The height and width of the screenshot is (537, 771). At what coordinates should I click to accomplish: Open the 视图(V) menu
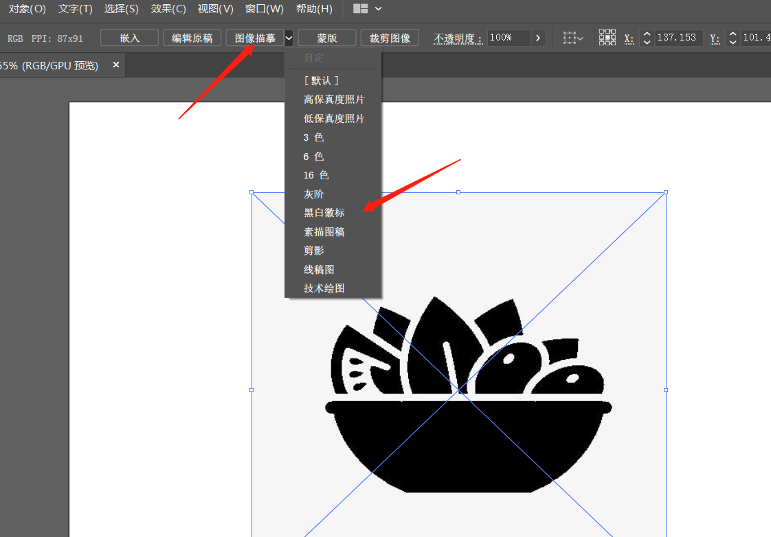coord(215,9)
